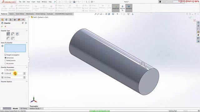Click the pin icon next to Help menu
Viewport: 200px width, 112px height.
55,2
